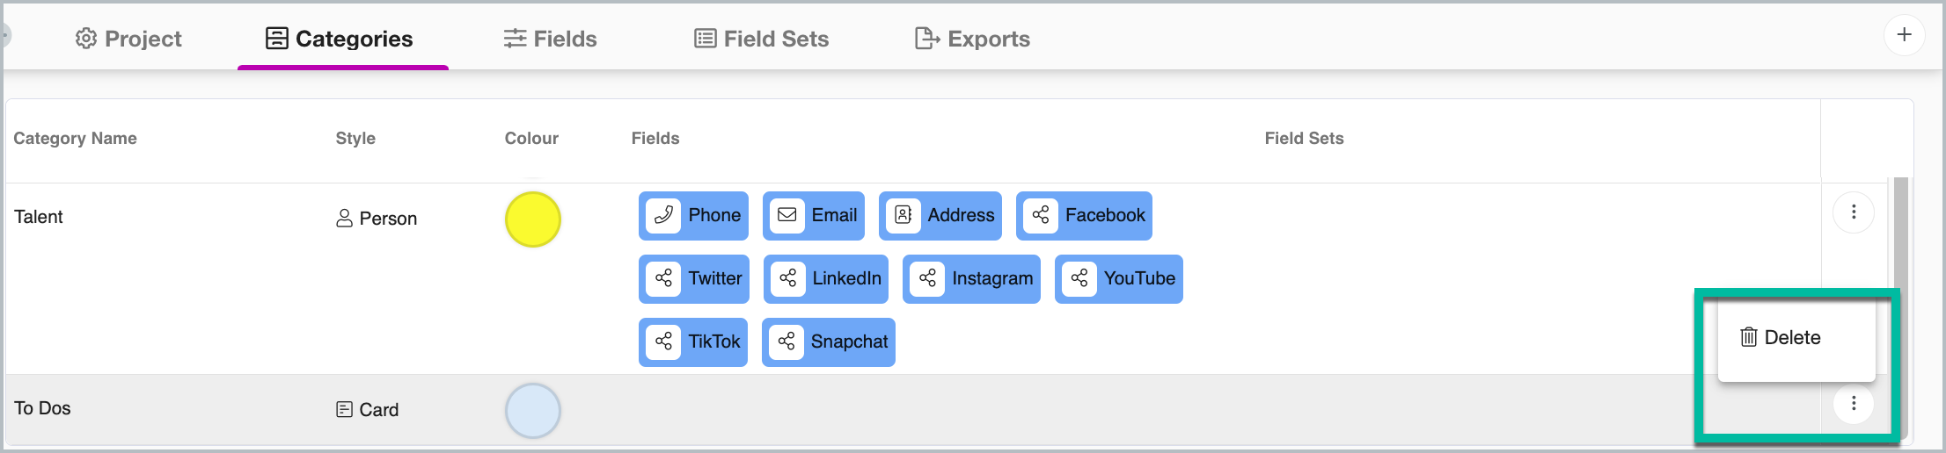Choose Delete from the popup menu
Screen dimensions: 1946x453
click(x=1781, y=338)
